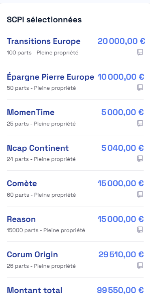Open document icon for MomenTime
The width and height of the screenshot is (157, 306).
tap(140, 124)
